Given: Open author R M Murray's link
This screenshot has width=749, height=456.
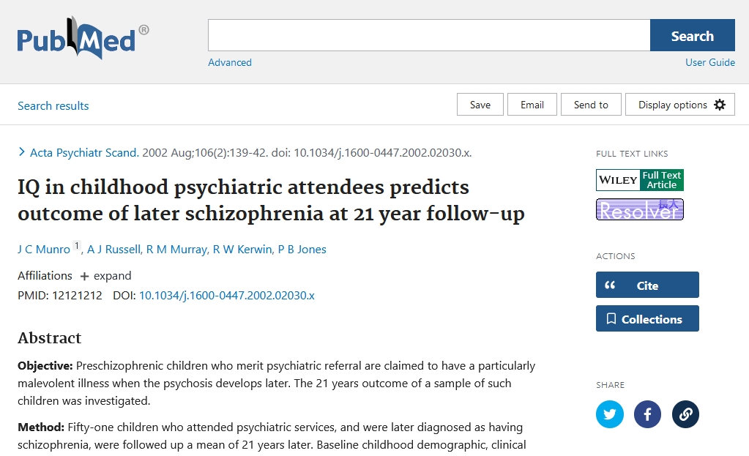Looking at the screenshot, I should (176, 250).
